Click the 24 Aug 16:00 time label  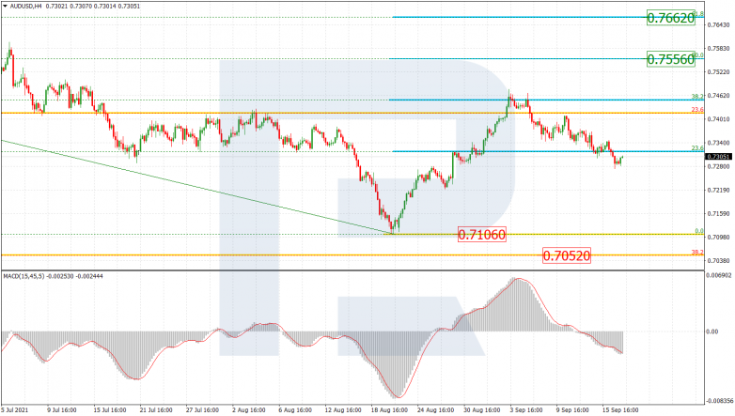[434, 410]
